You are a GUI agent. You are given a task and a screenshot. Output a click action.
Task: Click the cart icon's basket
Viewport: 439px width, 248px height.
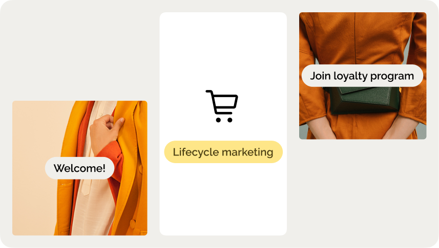click(x=225, y=101)
